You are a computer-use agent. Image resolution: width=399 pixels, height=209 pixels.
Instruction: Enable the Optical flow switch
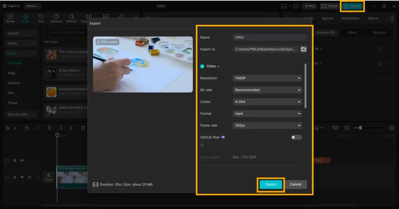296,137
